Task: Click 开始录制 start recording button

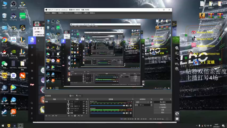Action: click(x=163, y=105)
